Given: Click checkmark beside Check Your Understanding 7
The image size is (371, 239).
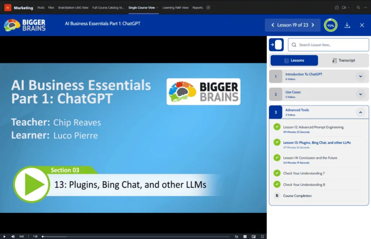Looking at the screenshot, I should coord(277,173).
